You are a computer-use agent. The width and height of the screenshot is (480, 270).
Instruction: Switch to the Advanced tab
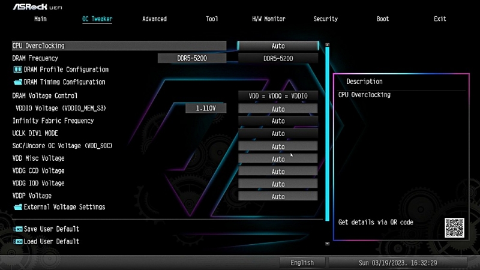point(154,19)
